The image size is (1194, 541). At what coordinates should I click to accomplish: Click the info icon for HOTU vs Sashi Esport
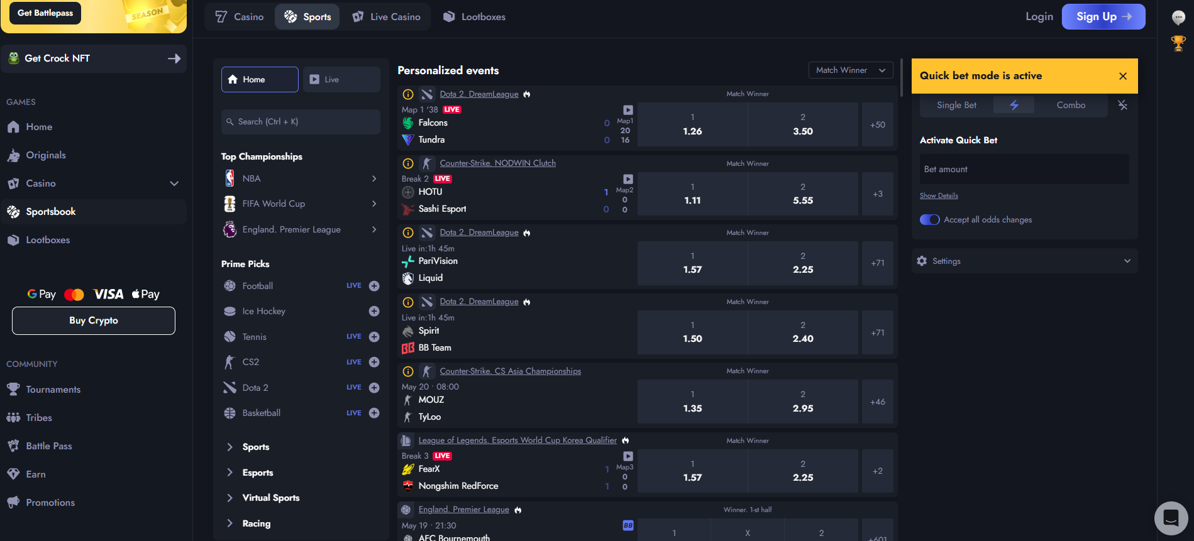pos(408,163)
